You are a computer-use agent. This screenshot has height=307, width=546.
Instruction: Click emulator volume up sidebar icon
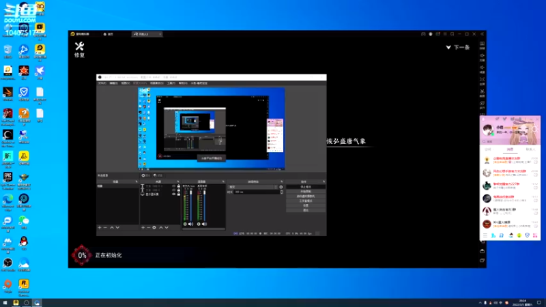tap(482, 56)
